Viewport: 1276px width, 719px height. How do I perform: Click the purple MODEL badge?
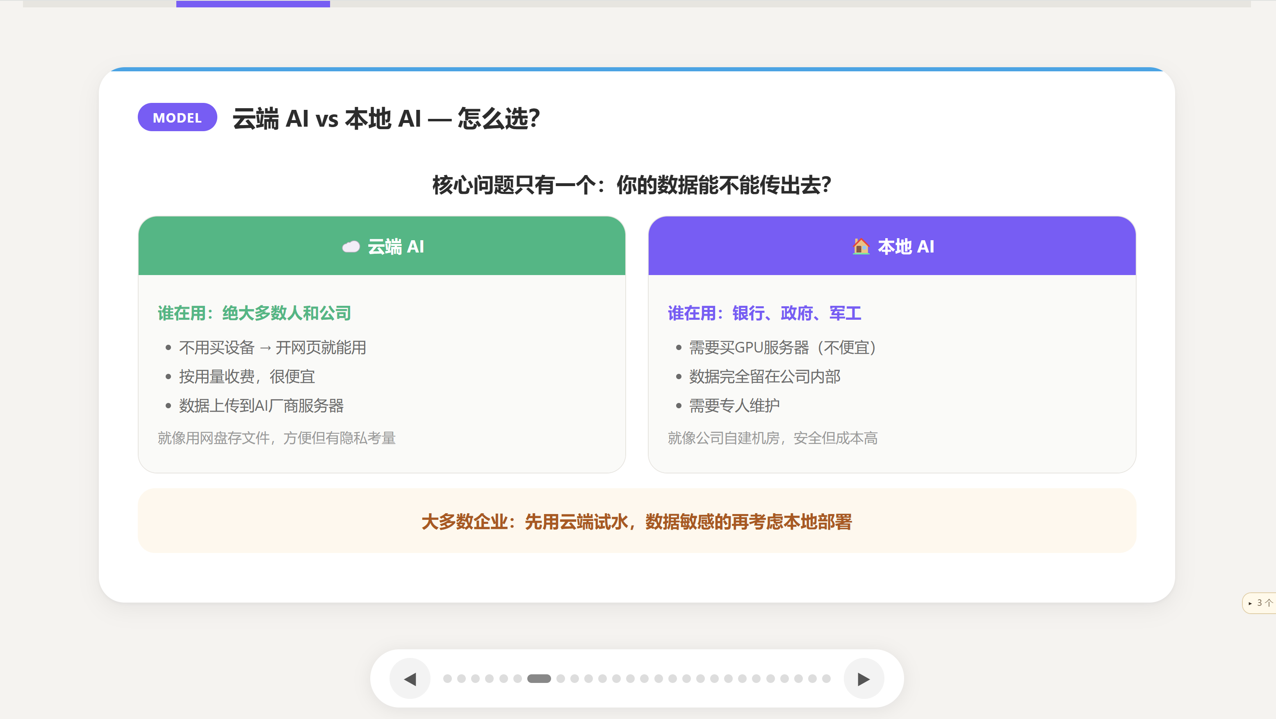[x=177, y=117]
